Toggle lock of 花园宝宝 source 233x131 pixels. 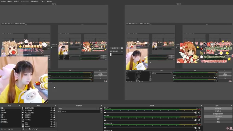pos(54,117)
